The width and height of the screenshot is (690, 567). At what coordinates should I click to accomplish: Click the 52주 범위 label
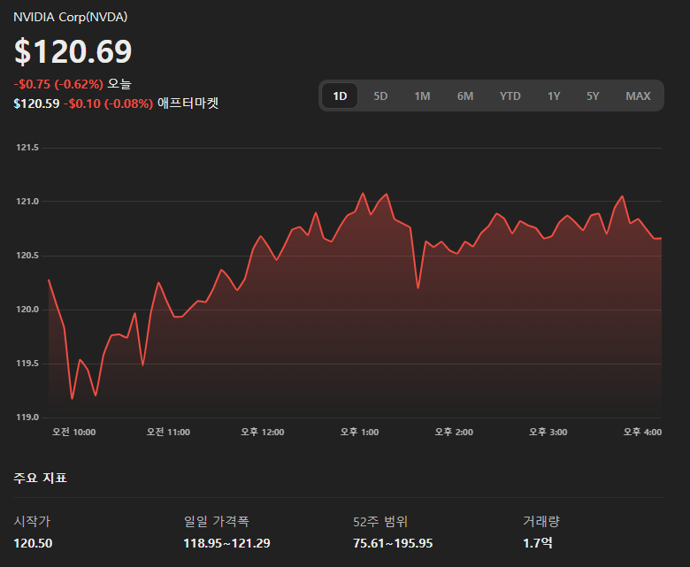[380, 522]
